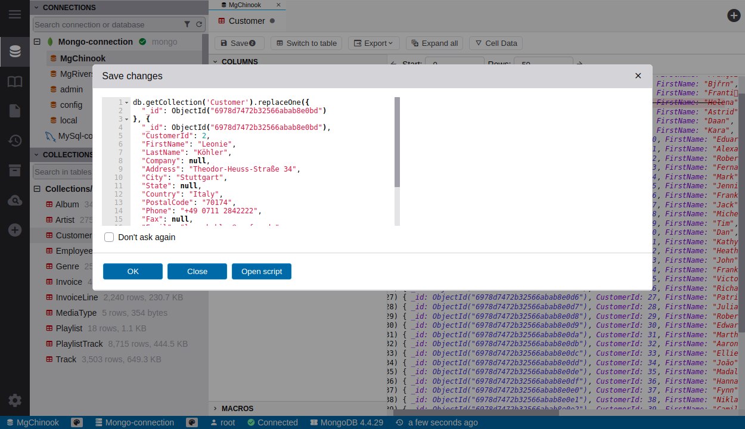Screen dimensions: 745x429
Task: Click the Open script button
Action: click(x=262, y=271)
